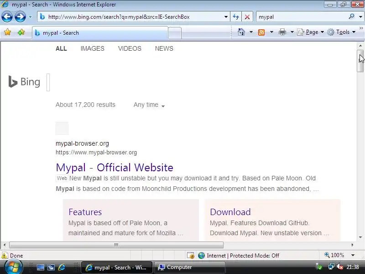Click the vertical scrollbar thumb
365x274 pixels.
click(360, 61)
